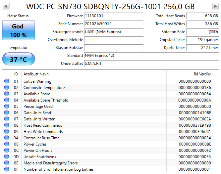This screenshot has width=221, height=174.
Task: Select the Host Read Commands attribute name
Action: (43, 125)
